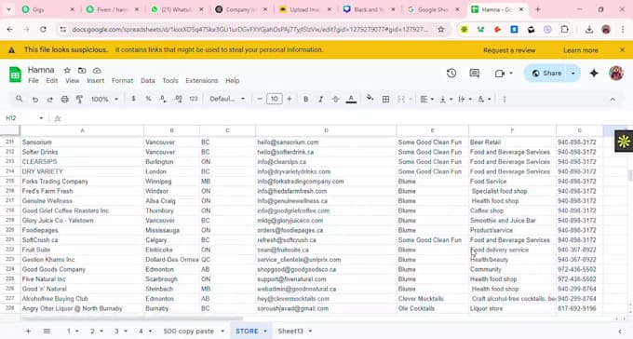
Task: Open the browser extensions puzzle icon
Action: point(564,29)
